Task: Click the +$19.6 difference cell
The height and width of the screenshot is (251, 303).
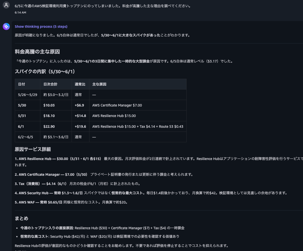Action: (80, 126)
